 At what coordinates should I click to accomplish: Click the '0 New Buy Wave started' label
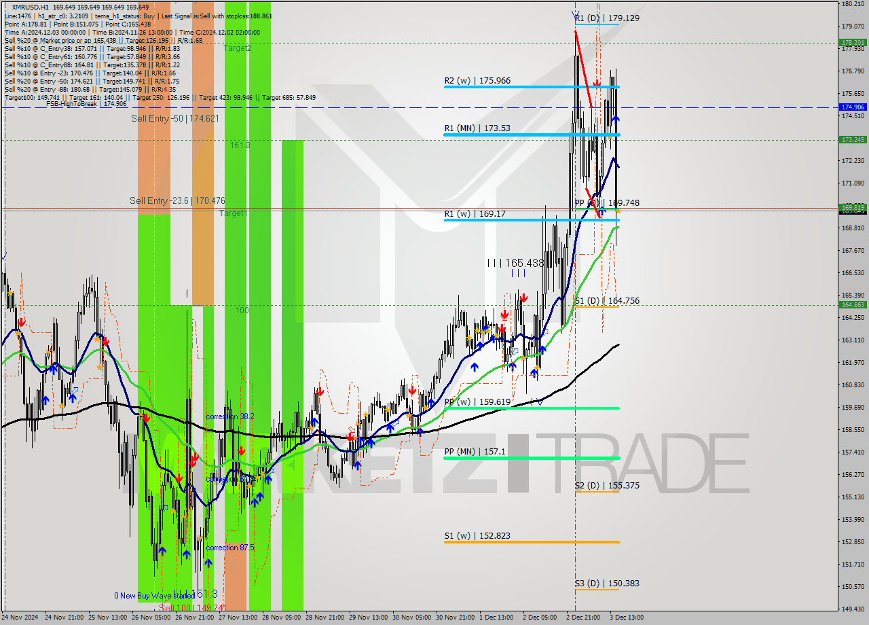tap(154, 596)
